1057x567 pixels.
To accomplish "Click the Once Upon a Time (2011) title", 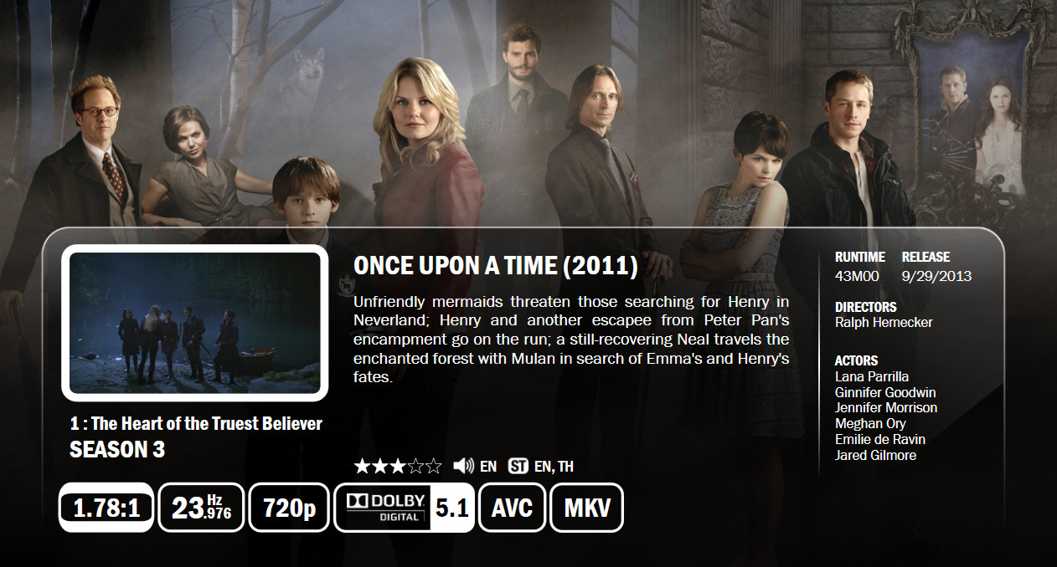I will [x=496, y=266].
